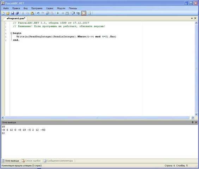Open the tab list dropdown arrow
The height and width of the screenshot is (169, 199).
(192, 18)
